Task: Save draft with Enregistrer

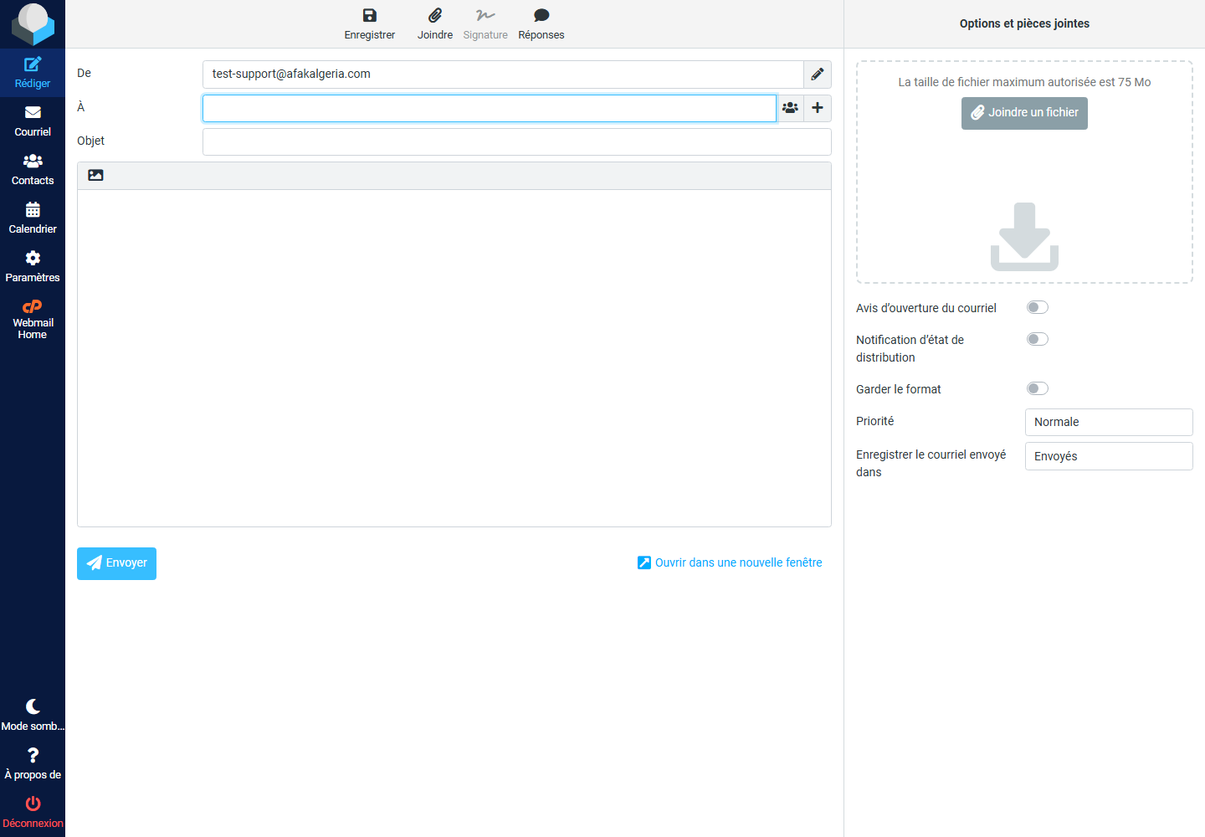Action: pyautogui.click(x=370, y=24)
